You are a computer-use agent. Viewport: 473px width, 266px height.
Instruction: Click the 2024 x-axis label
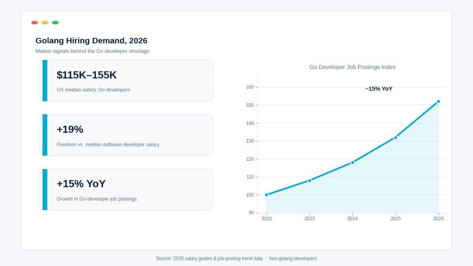[352, 219]
